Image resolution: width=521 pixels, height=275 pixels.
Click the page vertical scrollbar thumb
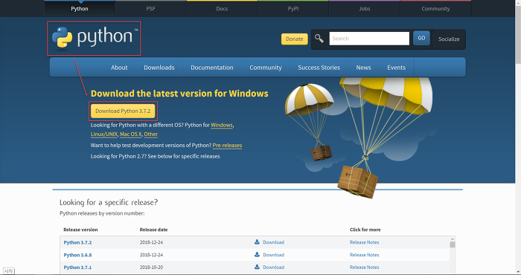518,34
